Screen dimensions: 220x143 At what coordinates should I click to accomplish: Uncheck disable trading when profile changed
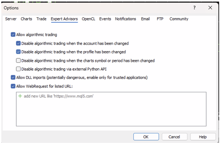[x=18, y=52]
